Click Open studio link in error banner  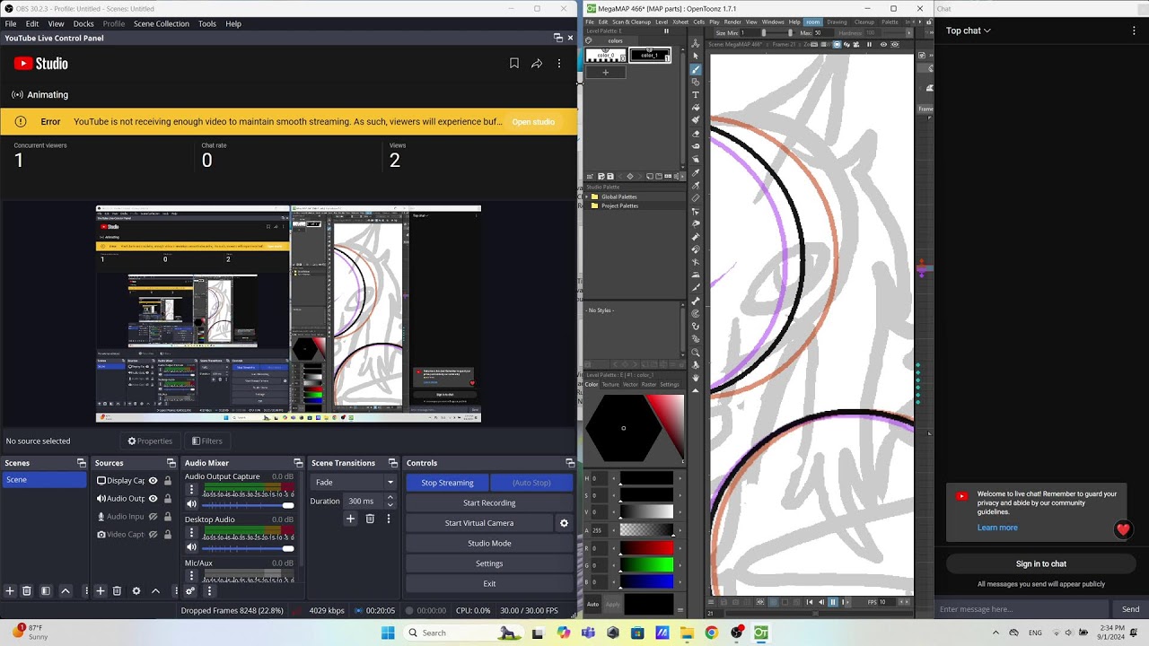(533, 122)
